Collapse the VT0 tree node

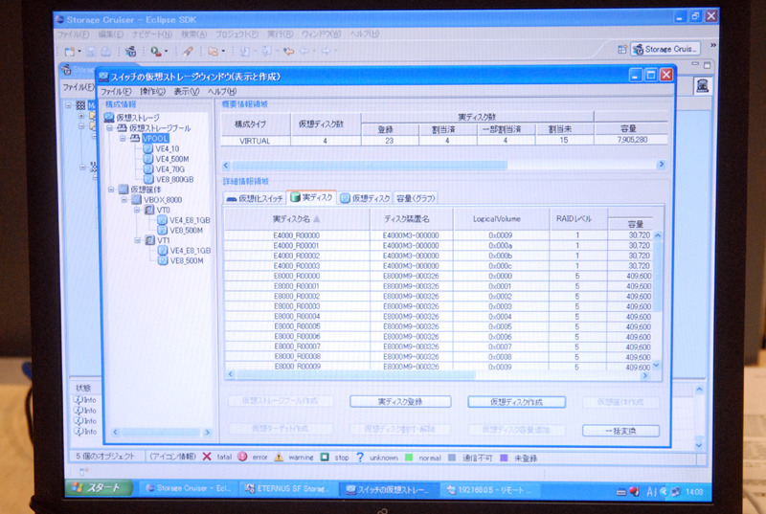pyautogui.click(x=137, y=210)
